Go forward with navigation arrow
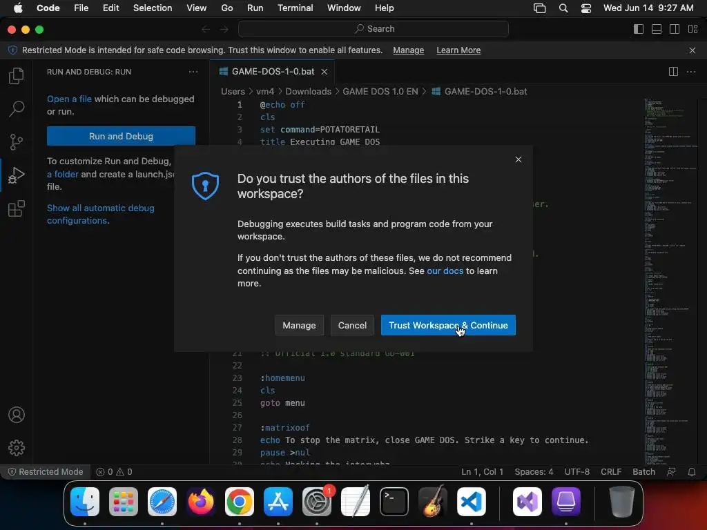 pos(224,29)
